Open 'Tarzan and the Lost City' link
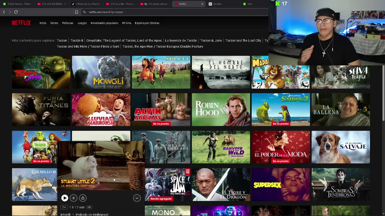Image resolution: width=385 pixels, height=216 pixels. [x=243, y=40]
